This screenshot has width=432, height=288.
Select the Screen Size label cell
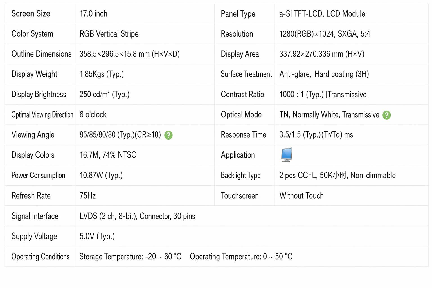coord(40,14)
